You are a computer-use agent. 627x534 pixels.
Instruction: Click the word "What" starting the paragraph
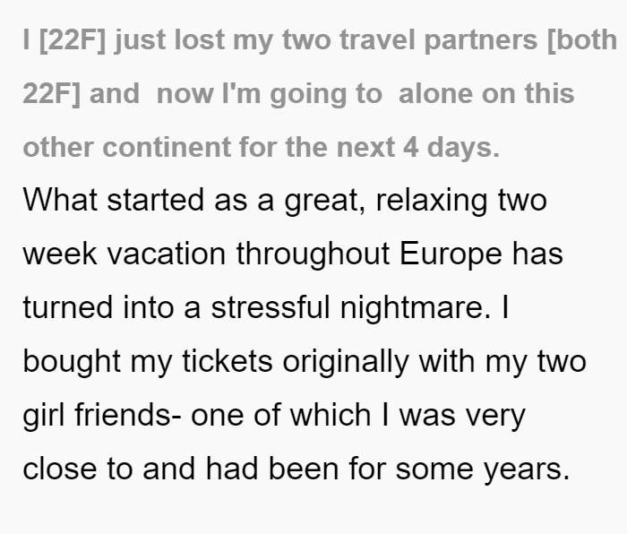[60, 200]
